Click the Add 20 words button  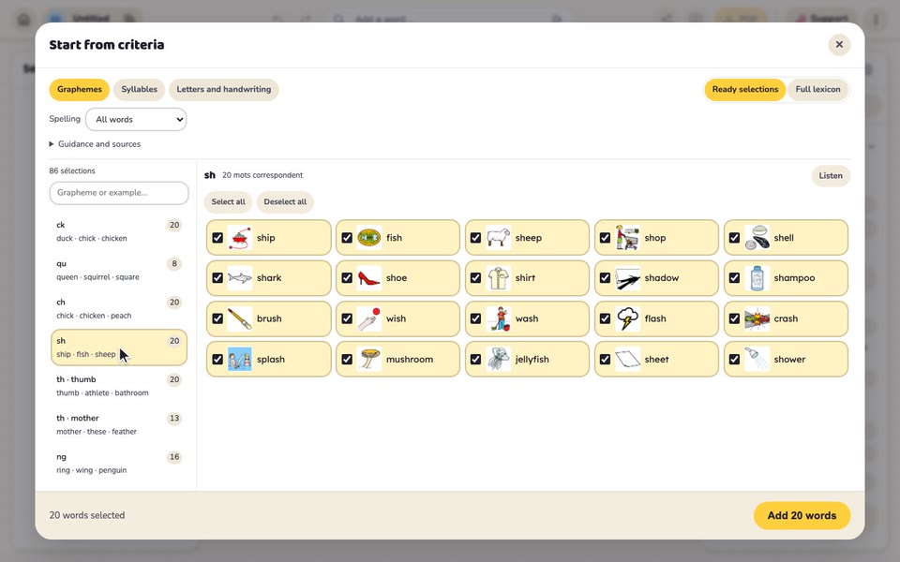[x=802, y=515]
